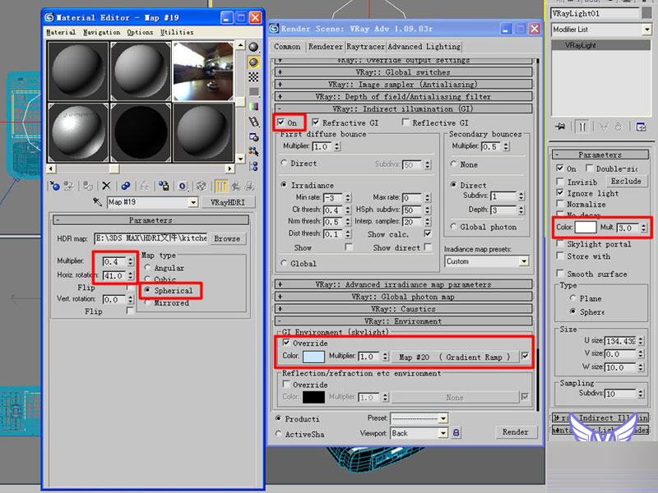Open the Modifier List dropdown

click(x=646, y=30)
